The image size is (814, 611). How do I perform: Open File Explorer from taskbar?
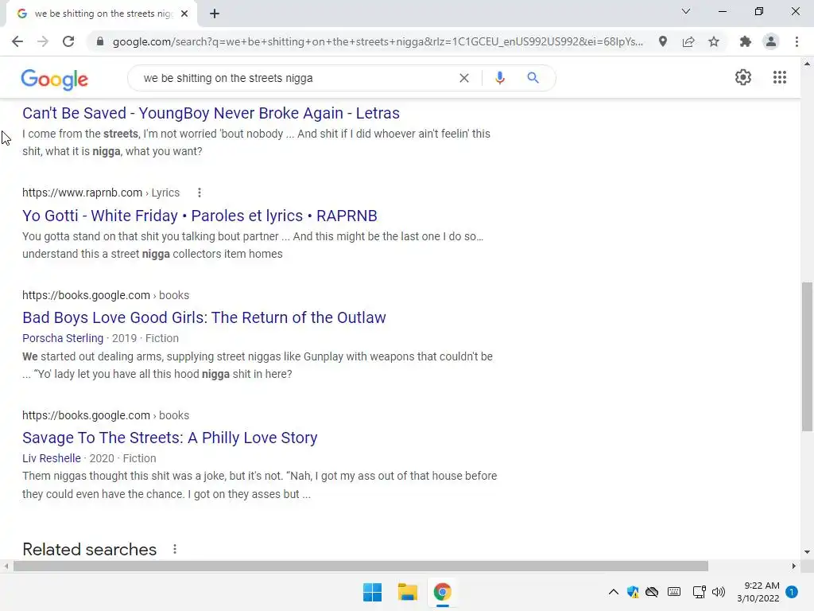point(408,592)
